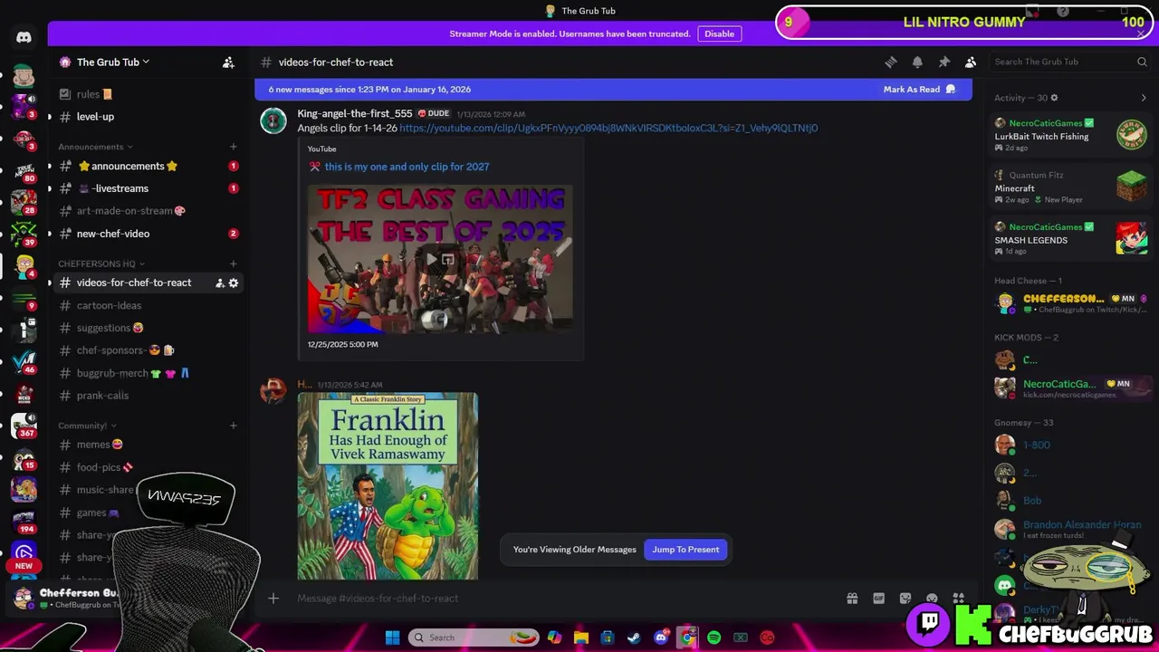This screenshot has height=652, width=1159.
Task: Open the YouTube clip link
Action: point(608,128)
